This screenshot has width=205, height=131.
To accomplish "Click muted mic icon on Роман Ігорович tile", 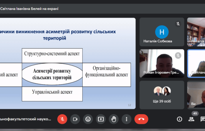I will point(178,55).
